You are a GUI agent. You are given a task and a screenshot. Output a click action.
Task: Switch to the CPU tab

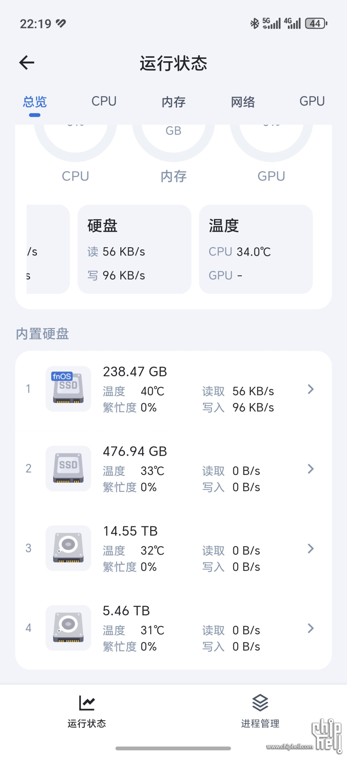(x=104, y=101)
